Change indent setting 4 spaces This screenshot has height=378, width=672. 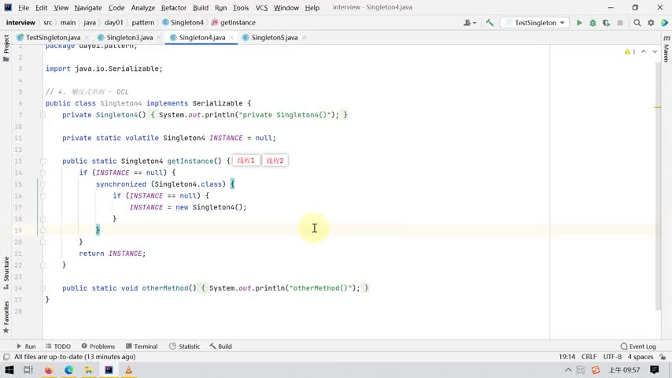click(x=641, y=357)
